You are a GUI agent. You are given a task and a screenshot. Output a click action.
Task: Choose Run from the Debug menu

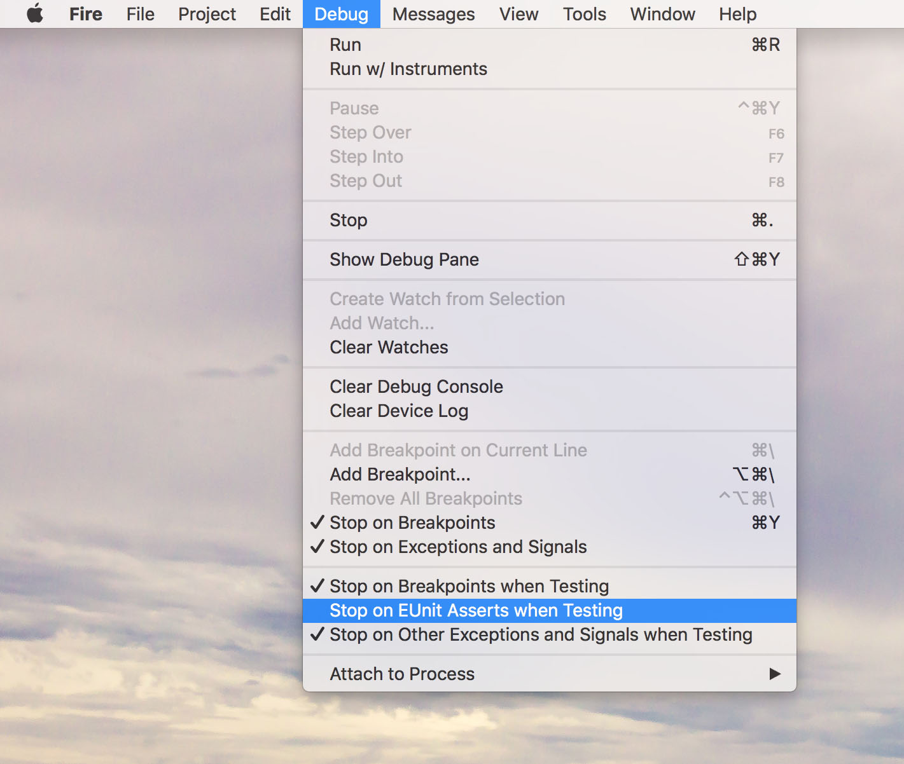click(x=550, y=44)
